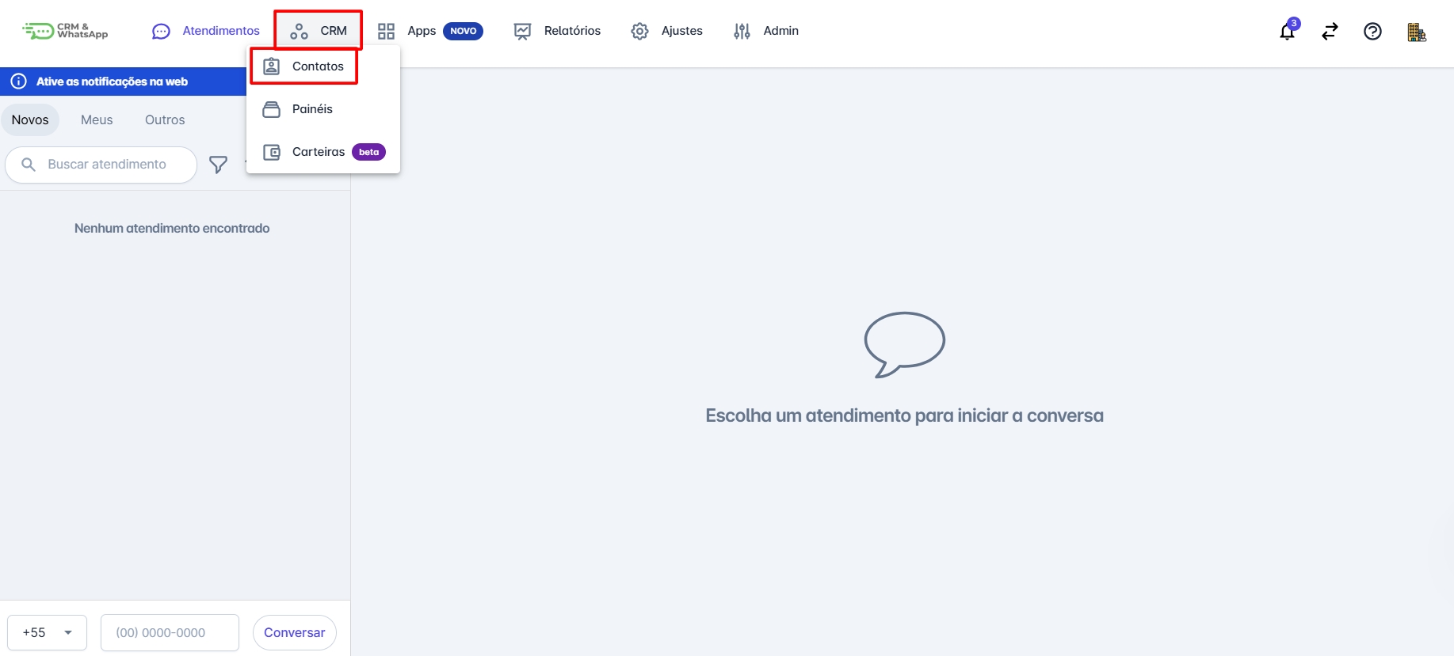Switch to the Meus tab
The width and height of the screenshot is (1454, 656).
pyautogui.click(x=97, y=120)
